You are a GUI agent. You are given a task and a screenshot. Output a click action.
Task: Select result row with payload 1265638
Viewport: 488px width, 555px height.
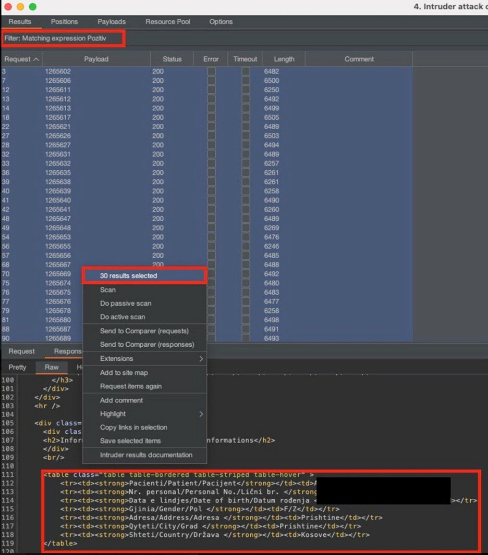(207, 182)
